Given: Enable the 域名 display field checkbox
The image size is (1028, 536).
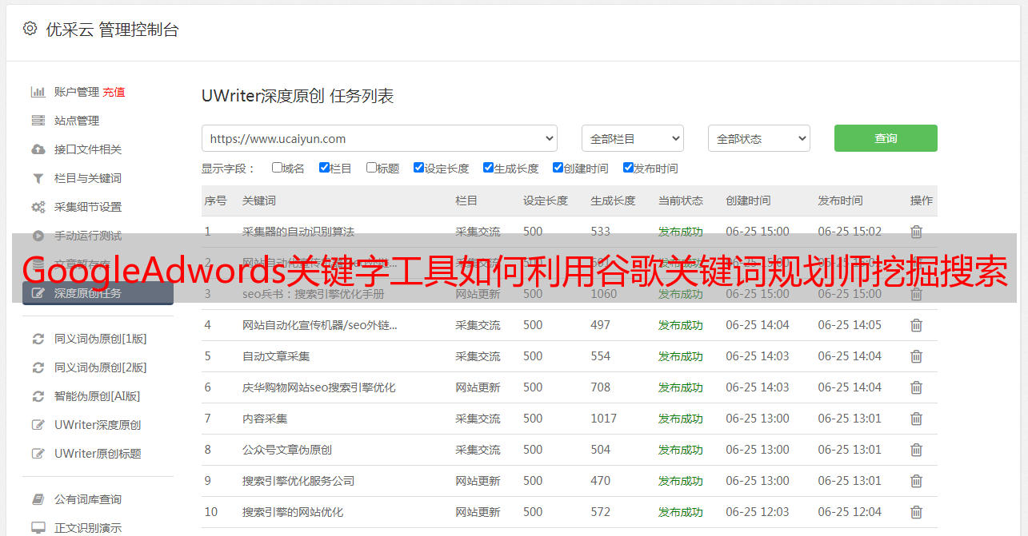Looking at the screenshot, I should click(x=277, y=168).
